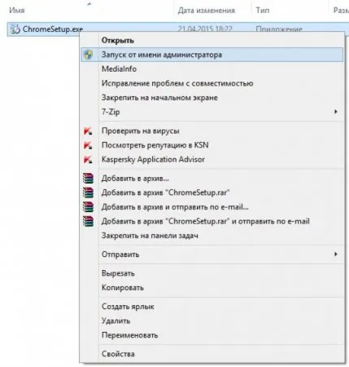Screen dimensions: 349x367
Task: Click the Kaspersky icon next to Kaspersky Application Advisor
Action: pyautogui.click(x=88, y=159)
